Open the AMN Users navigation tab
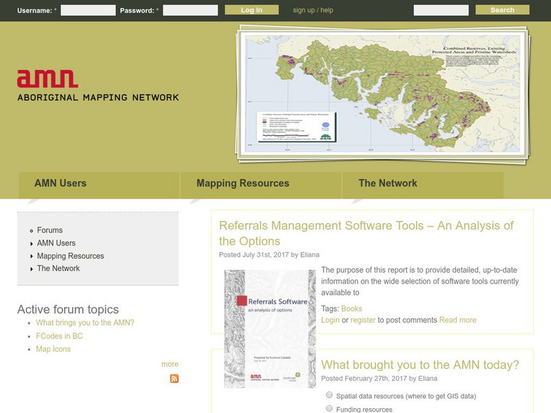The height and width of the screenshot is (413, 551). pyautogui.click(x=61, y=183)
